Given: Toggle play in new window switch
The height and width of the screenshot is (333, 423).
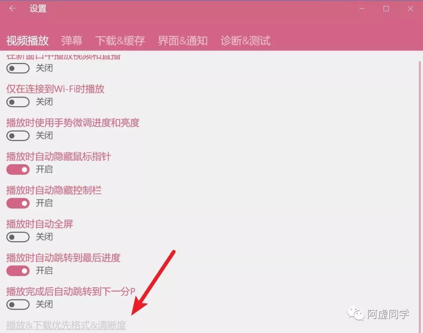Looking at the screenshot, I should (18, 68).
